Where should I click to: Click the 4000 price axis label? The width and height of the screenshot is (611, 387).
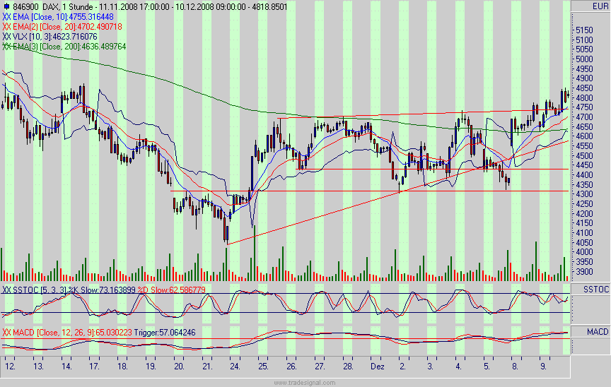point(583,252)
